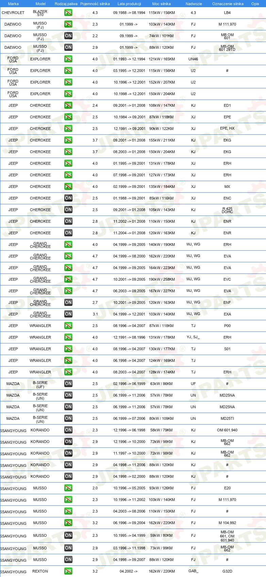
Task: Click diesel ON icon in Grand Cherokee EXA row
Action: (68, 314)
